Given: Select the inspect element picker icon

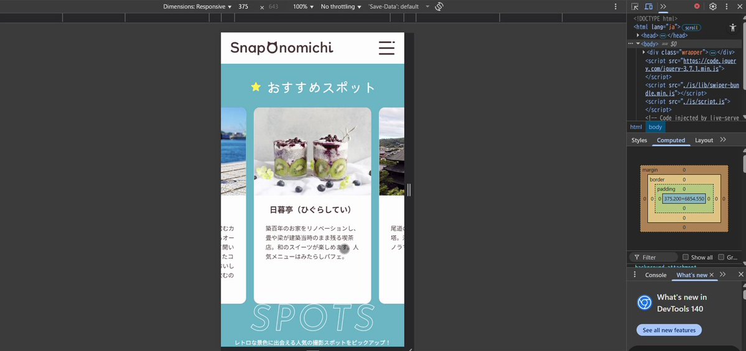Looking at the screenshot, I should coord(635,7).
